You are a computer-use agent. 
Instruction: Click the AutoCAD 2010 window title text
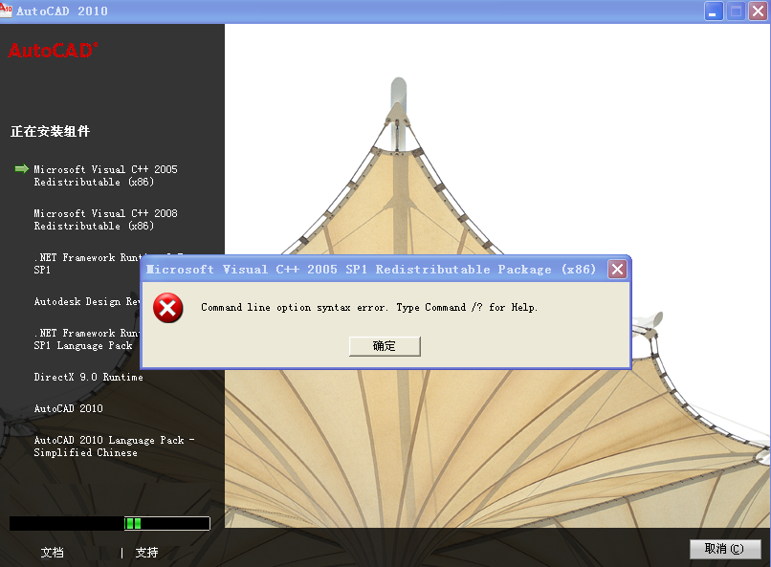62,11
